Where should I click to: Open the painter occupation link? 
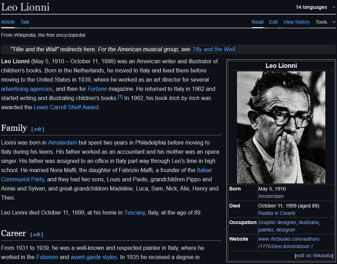[266, 230]
